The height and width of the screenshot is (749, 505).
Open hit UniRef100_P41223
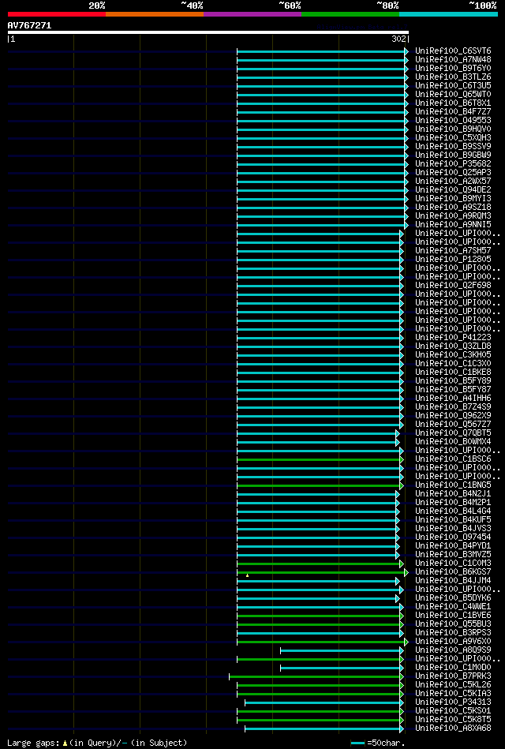(x=453, y=338)
